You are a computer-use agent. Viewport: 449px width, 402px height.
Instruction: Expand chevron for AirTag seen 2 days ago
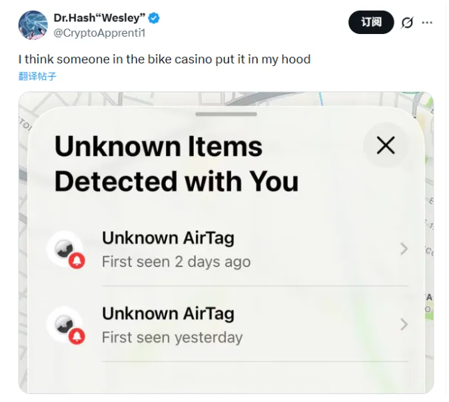404,249
